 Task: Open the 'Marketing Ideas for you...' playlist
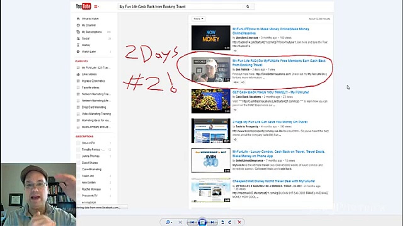[96, 121]
